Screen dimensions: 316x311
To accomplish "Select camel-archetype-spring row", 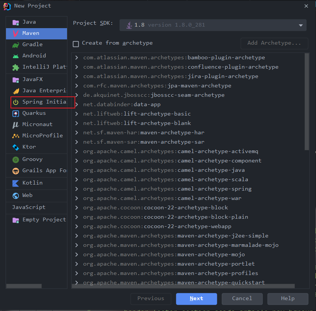I will pos(188,189).
